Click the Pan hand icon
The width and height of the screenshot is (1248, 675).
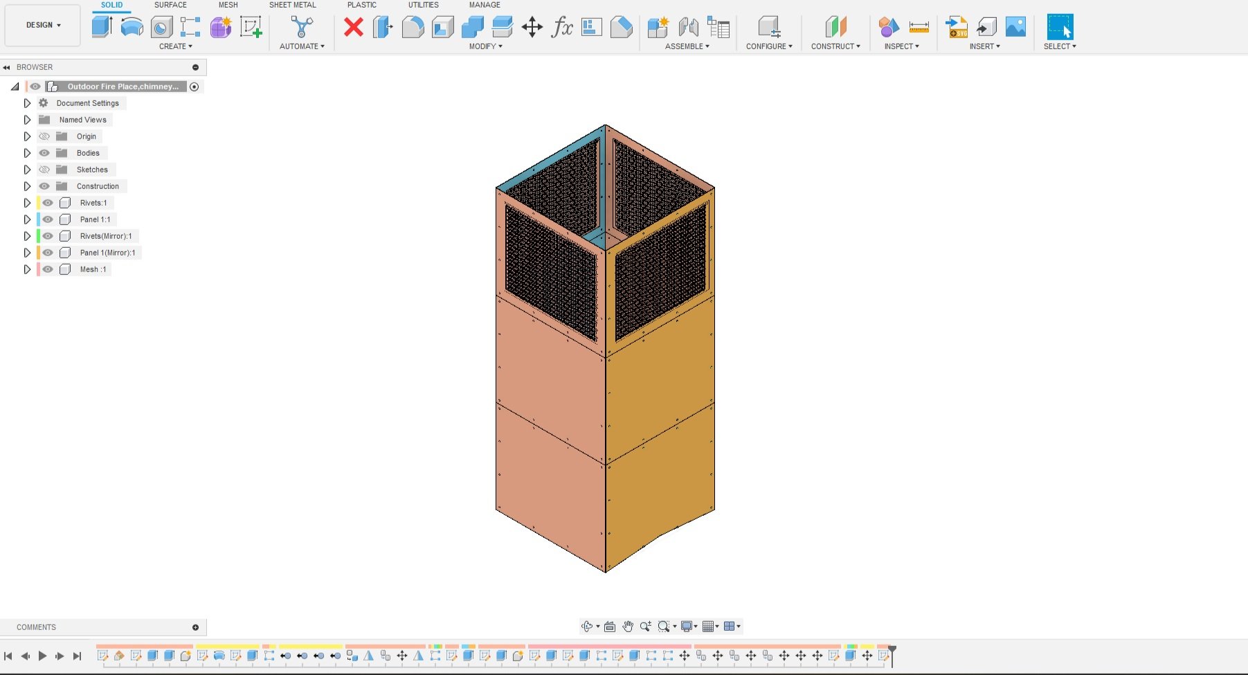click(628, 627)
